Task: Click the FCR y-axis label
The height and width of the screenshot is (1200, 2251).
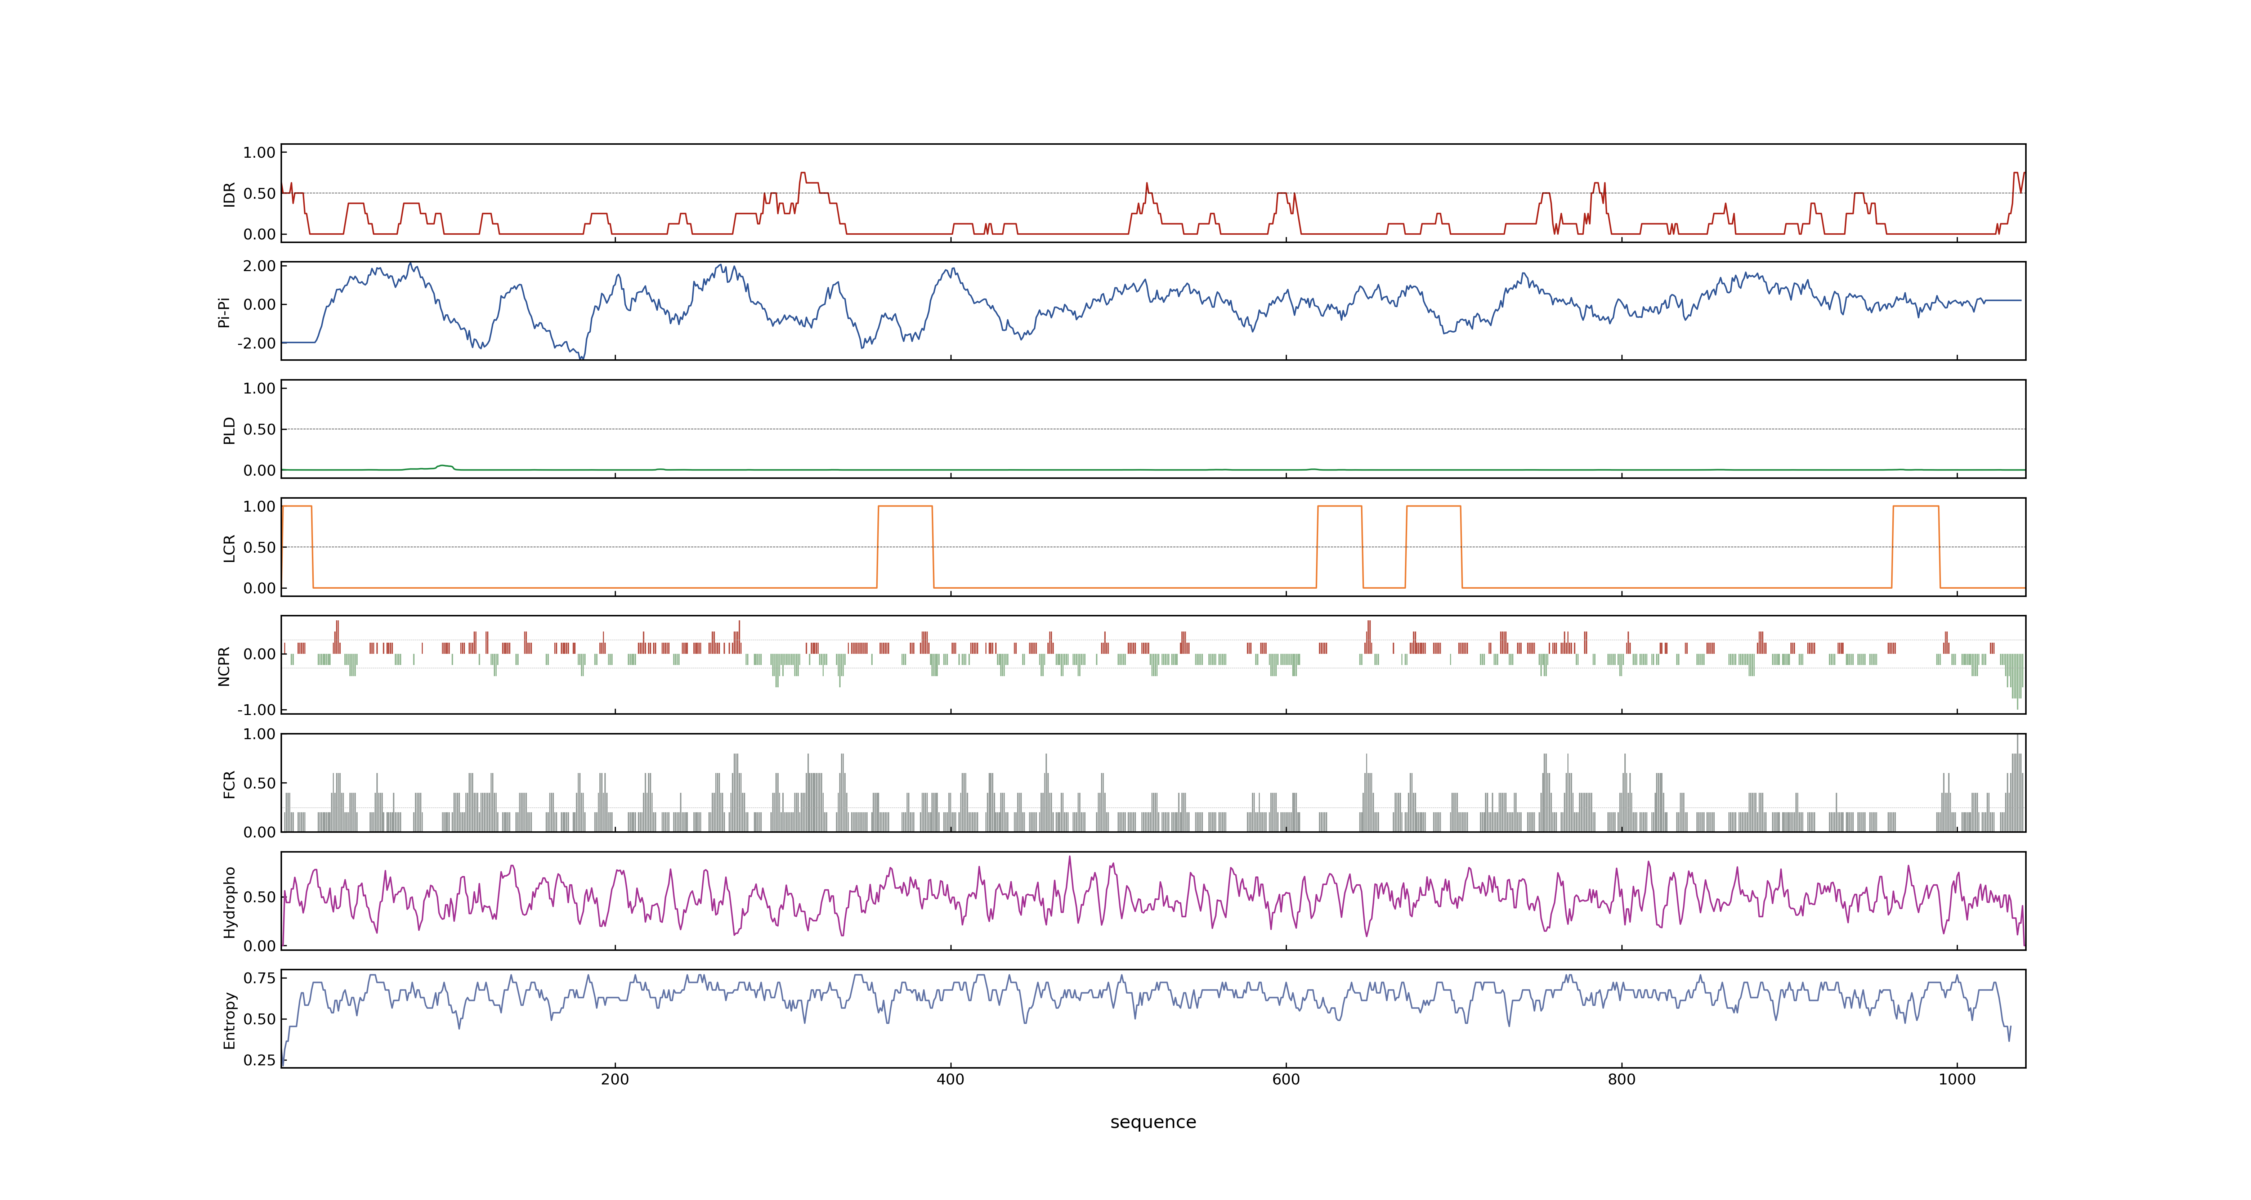Action: pyautogui.click(x=229, y=783)
